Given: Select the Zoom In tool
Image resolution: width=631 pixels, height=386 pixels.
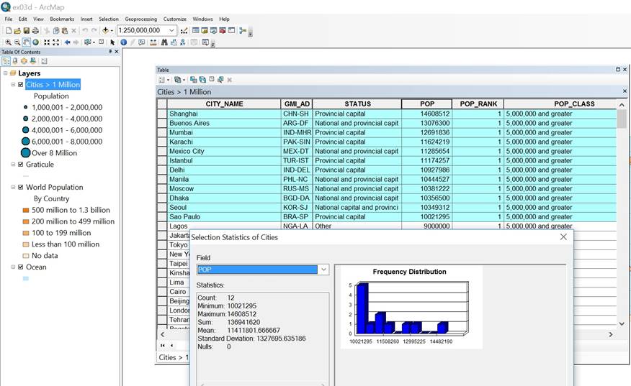Looking at the screenshot, I should tap(8, 42).
